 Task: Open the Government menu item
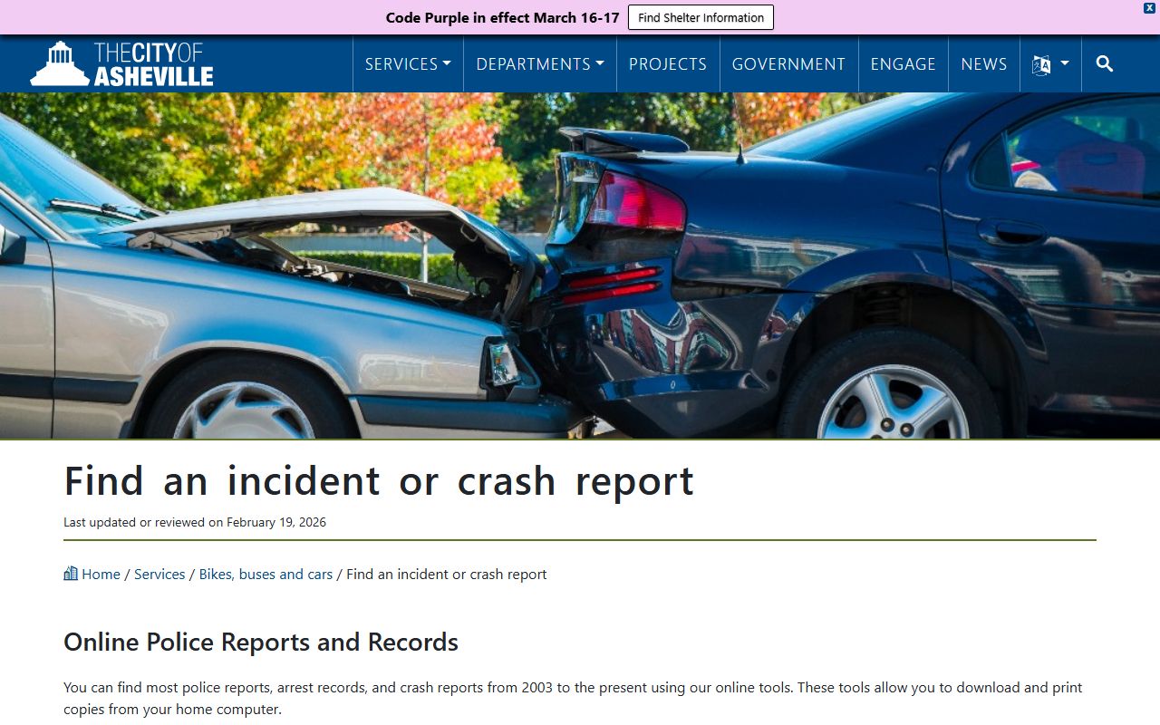(x=788, y=63)
